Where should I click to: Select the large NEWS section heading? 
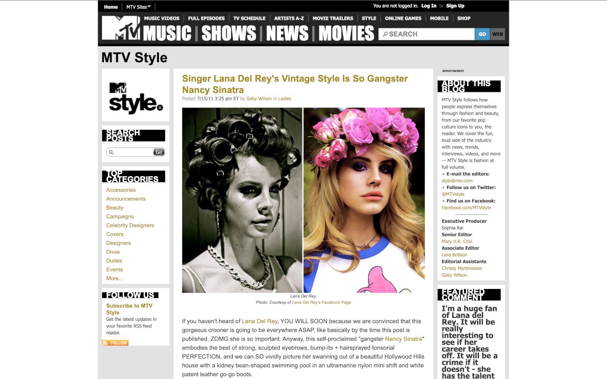[x=287, y=34]
